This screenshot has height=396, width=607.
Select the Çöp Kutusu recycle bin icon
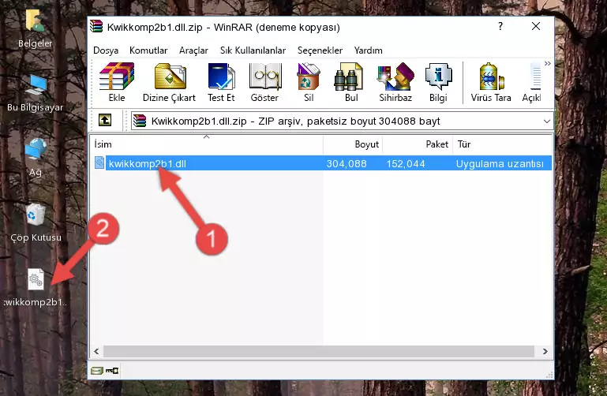[x=36, y=222]
